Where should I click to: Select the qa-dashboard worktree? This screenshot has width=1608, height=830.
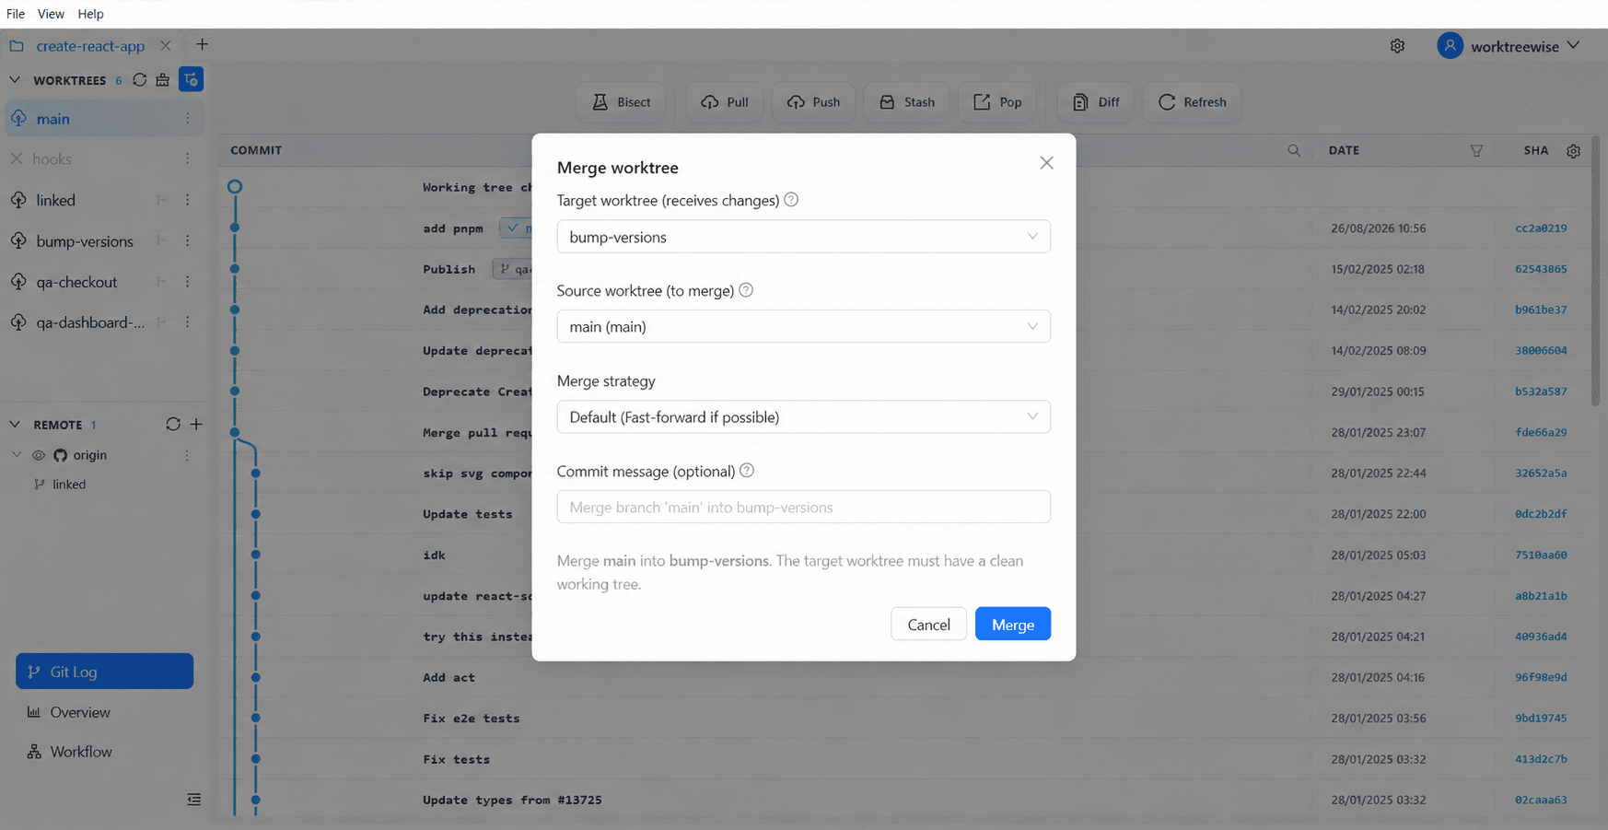90,322
